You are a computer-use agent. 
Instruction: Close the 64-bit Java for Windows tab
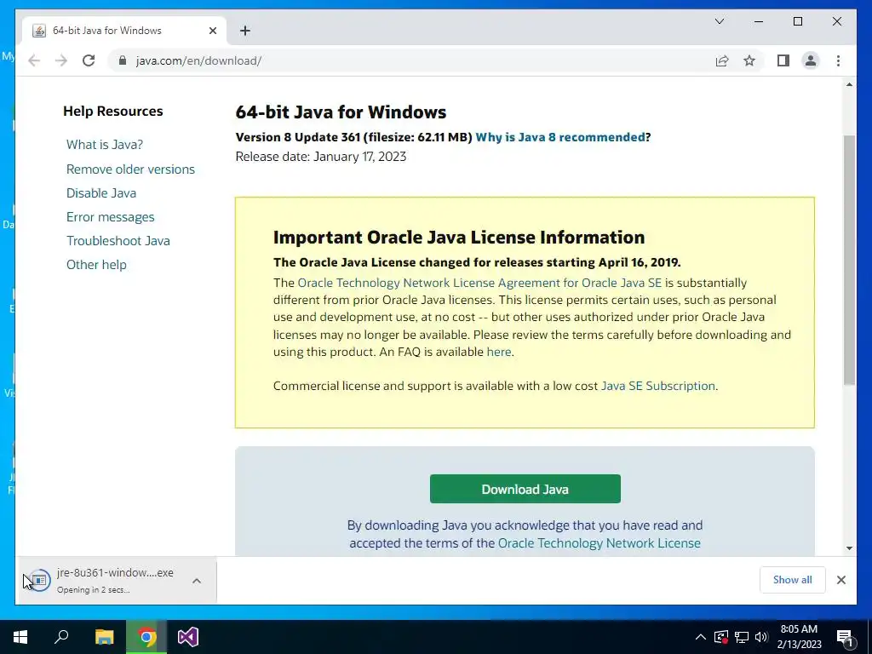point(212,31)
